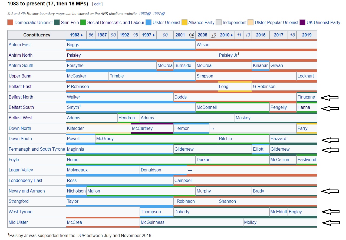Click the arrow beside the Mid Ulster row

331,223
